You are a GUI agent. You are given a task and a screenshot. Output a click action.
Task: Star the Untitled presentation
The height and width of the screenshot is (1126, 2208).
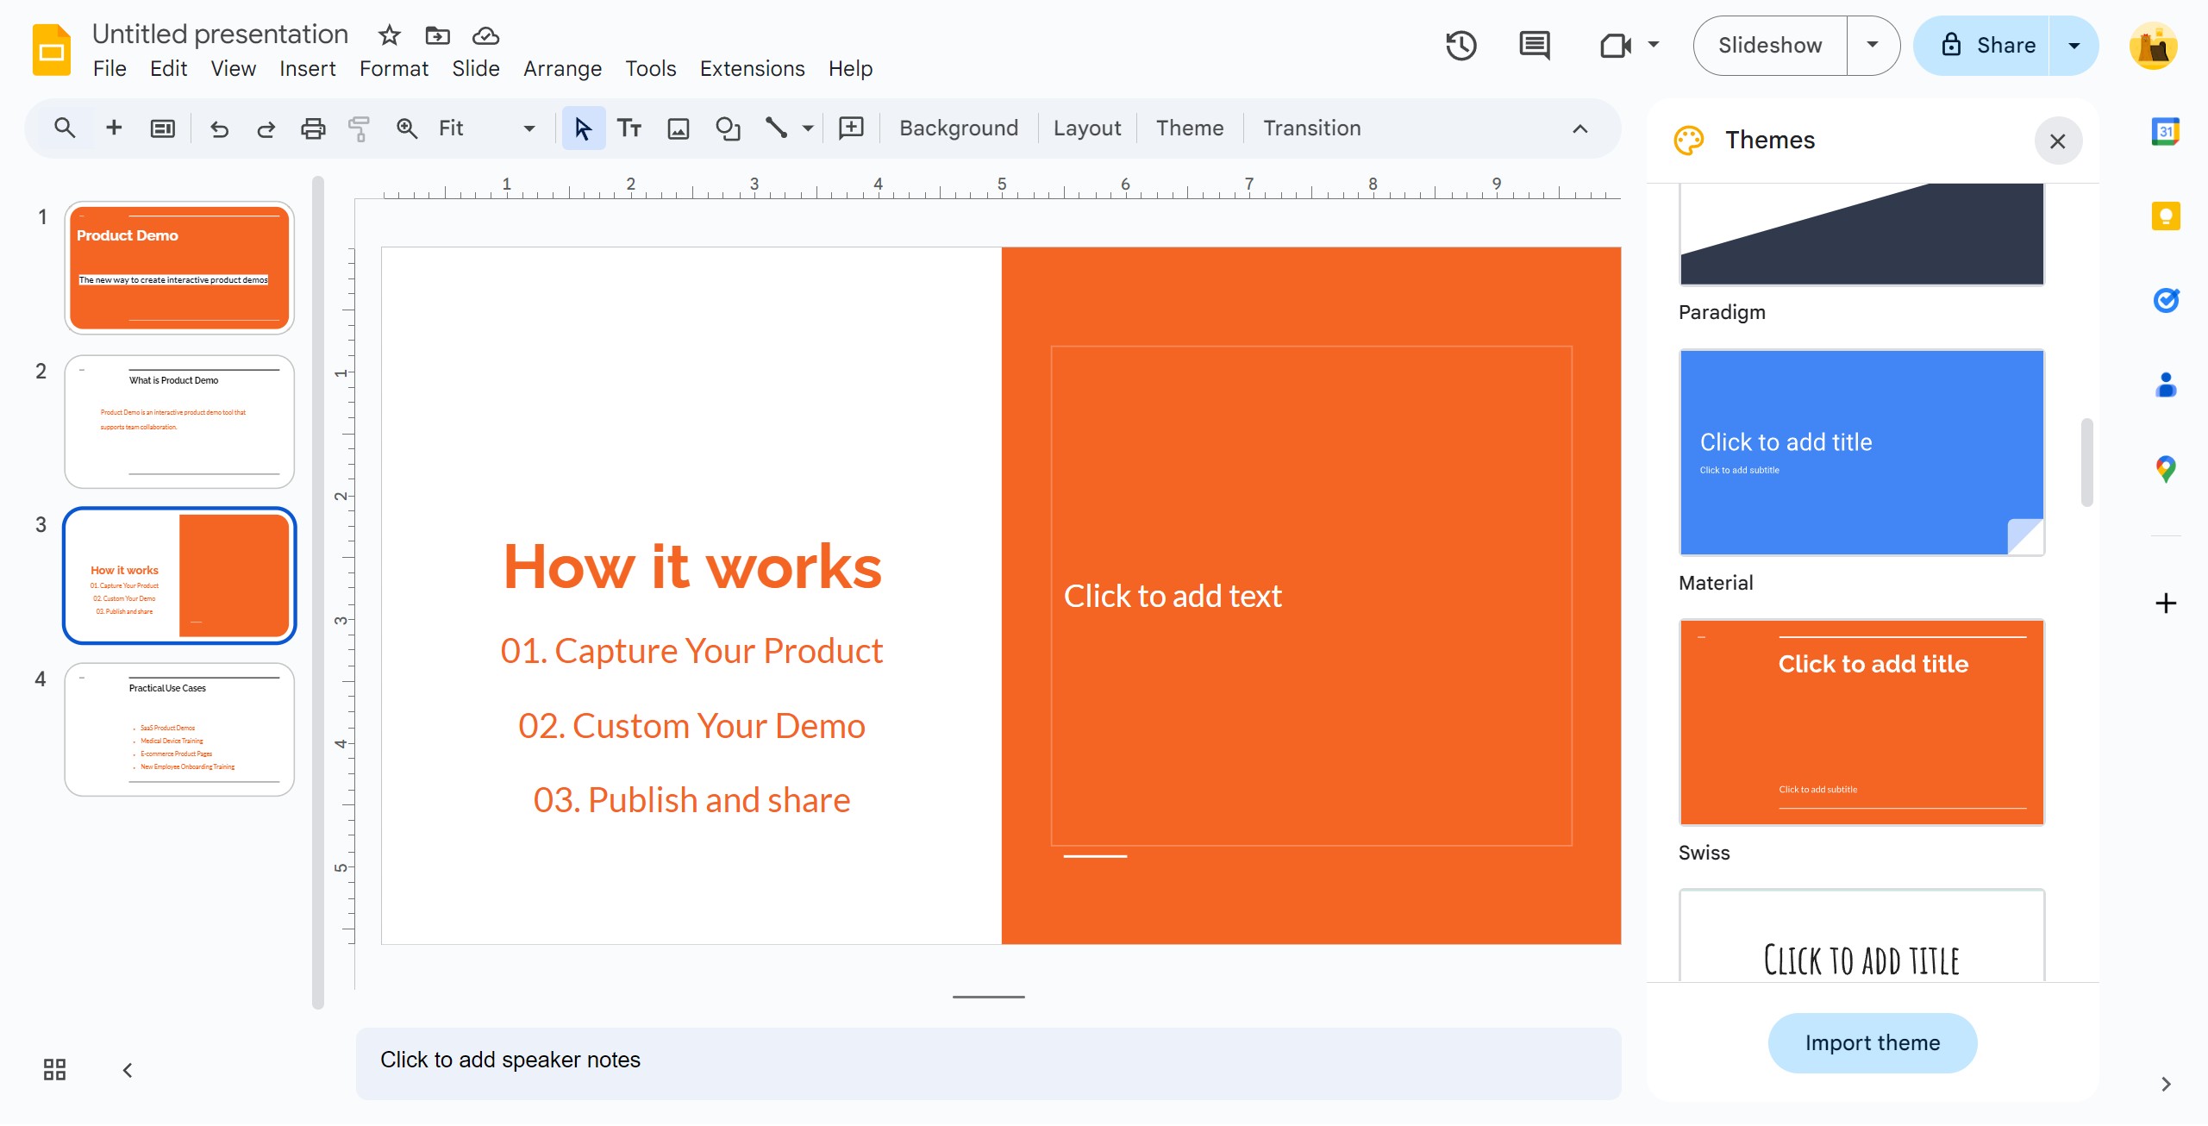coord(390,35)
